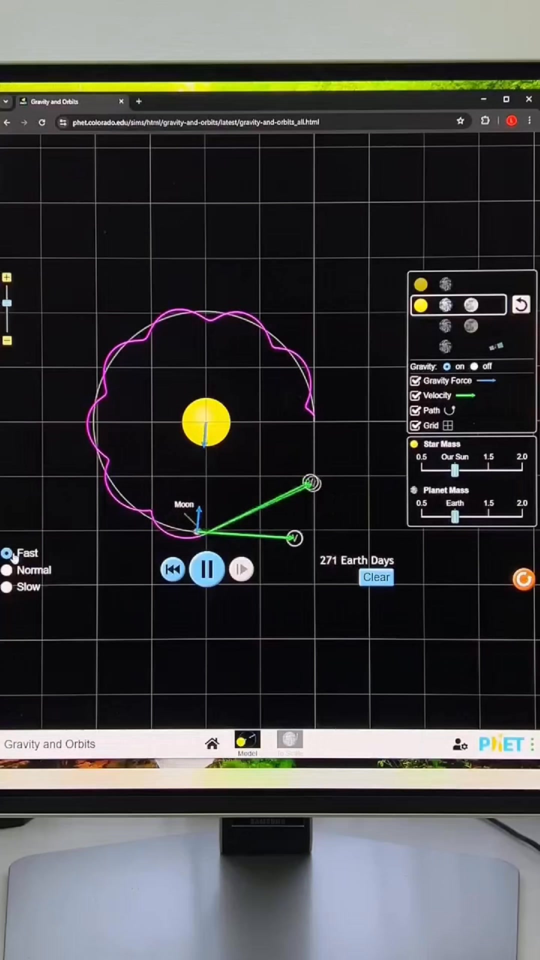Image resolution: width=540 pixels, height=960 pixels.
Task: Open the PhET menu three dots
Action: (x=532, y=744)
